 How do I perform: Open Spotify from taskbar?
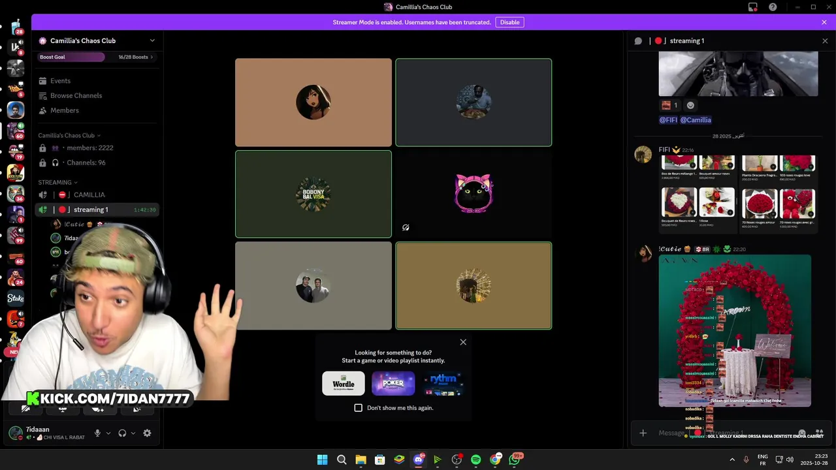475,460
